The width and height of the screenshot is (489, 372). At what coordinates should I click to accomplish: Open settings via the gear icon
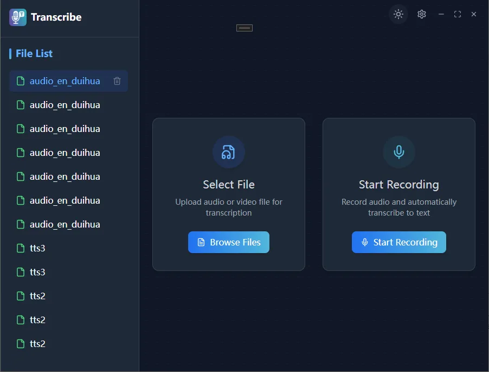click(422, 14)
